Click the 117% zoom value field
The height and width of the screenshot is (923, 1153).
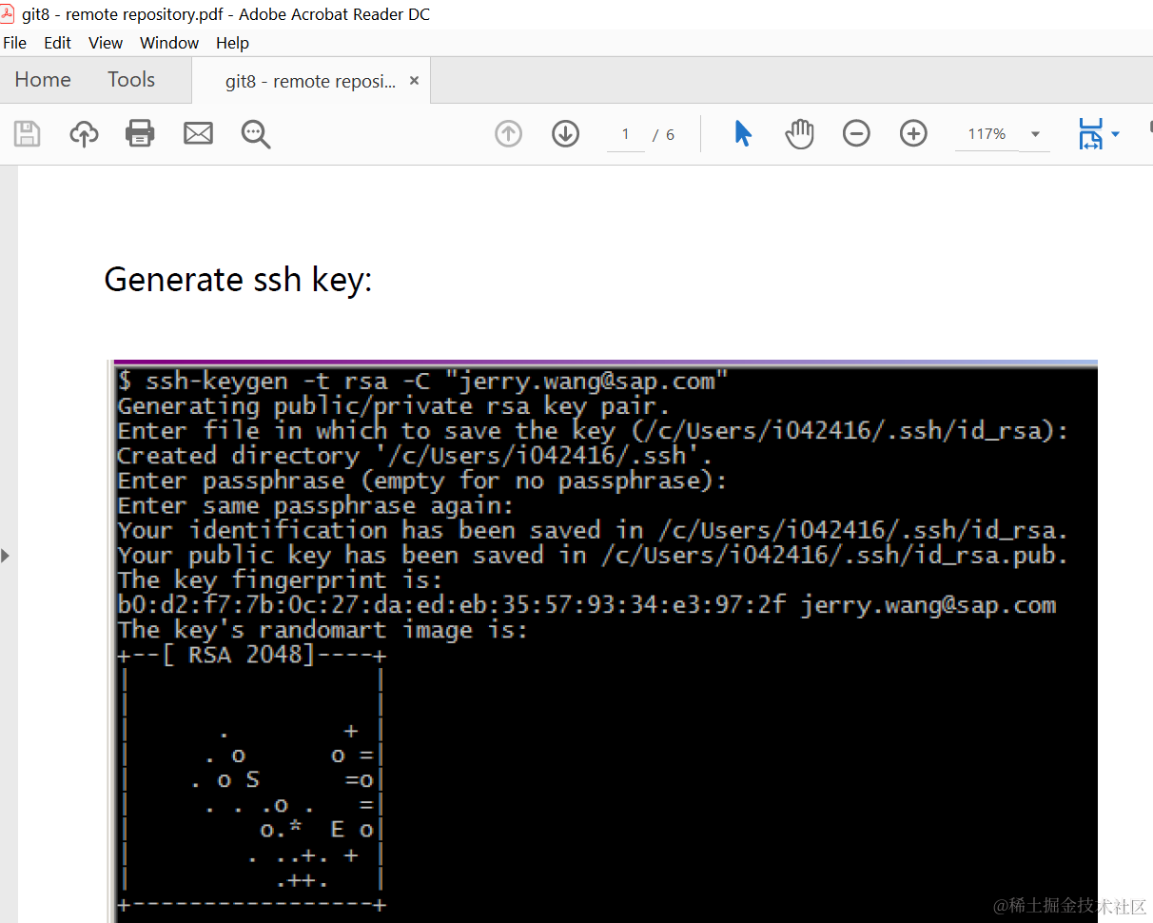coord(987,134)
